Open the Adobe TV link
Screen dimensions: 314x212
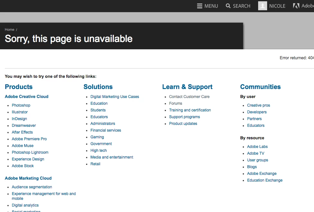[x=256, y=153]
